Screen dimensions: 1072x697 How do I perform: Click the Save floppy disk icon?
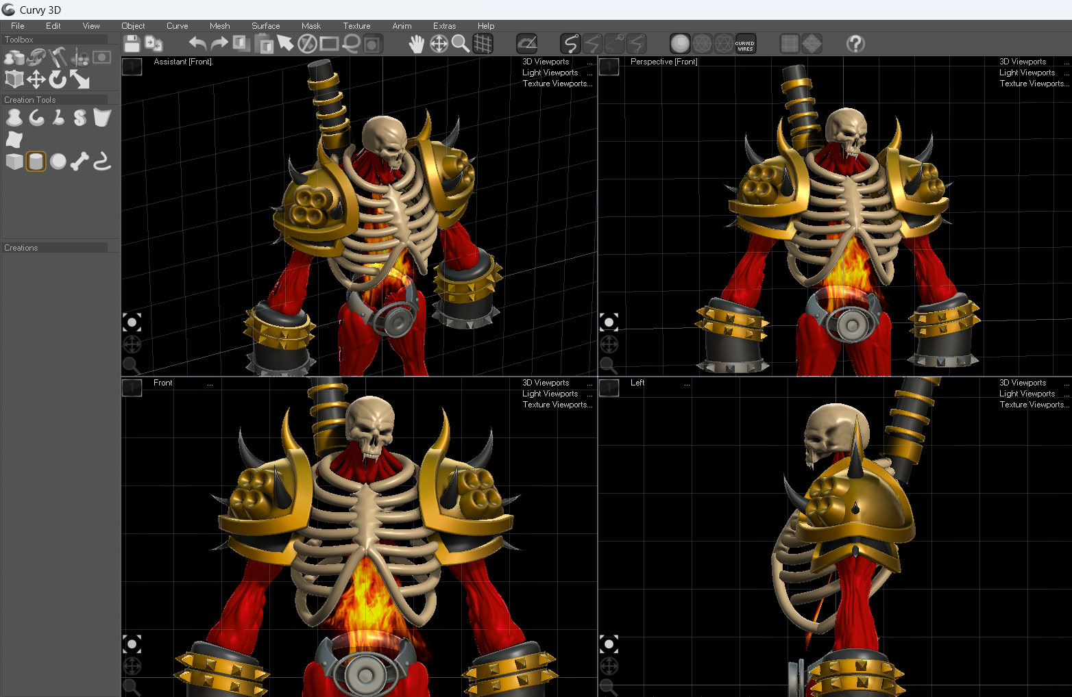pos(132,44)
